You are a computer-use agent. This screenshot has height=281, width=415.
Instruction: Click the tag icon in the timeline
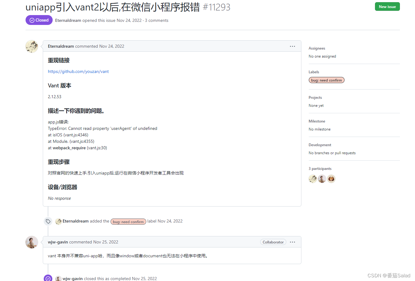[48, 221]
